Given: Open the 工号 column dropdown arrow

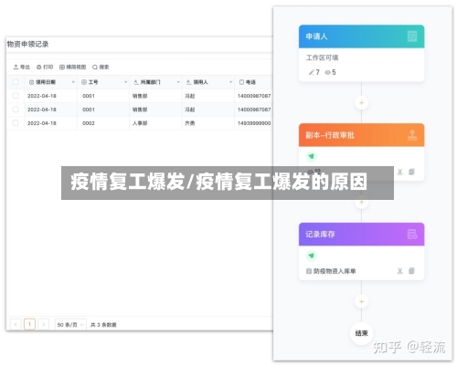Looking at the screenshot, I should [125, 82].
